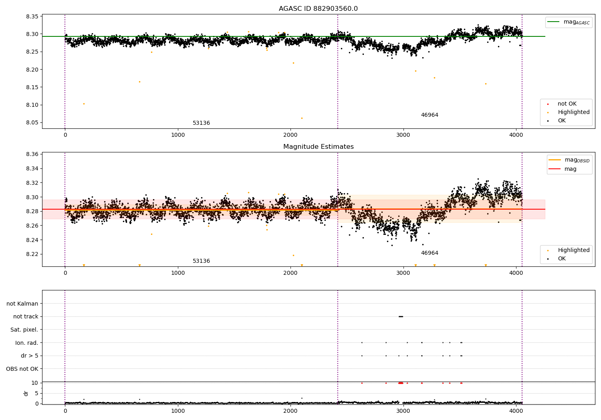This screenshot has width=601, height=420.
Task: Click the 46964 label in the middle plot
Action: 430,253
